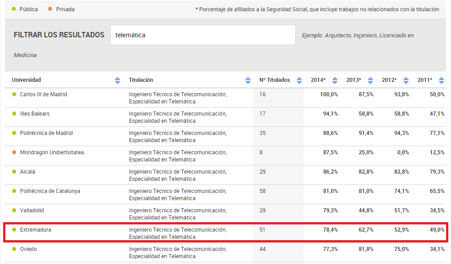The image size is (451, 264).
Task: Click Oviedo 2013 value 81,8%
Action: (x=366, y=249)
